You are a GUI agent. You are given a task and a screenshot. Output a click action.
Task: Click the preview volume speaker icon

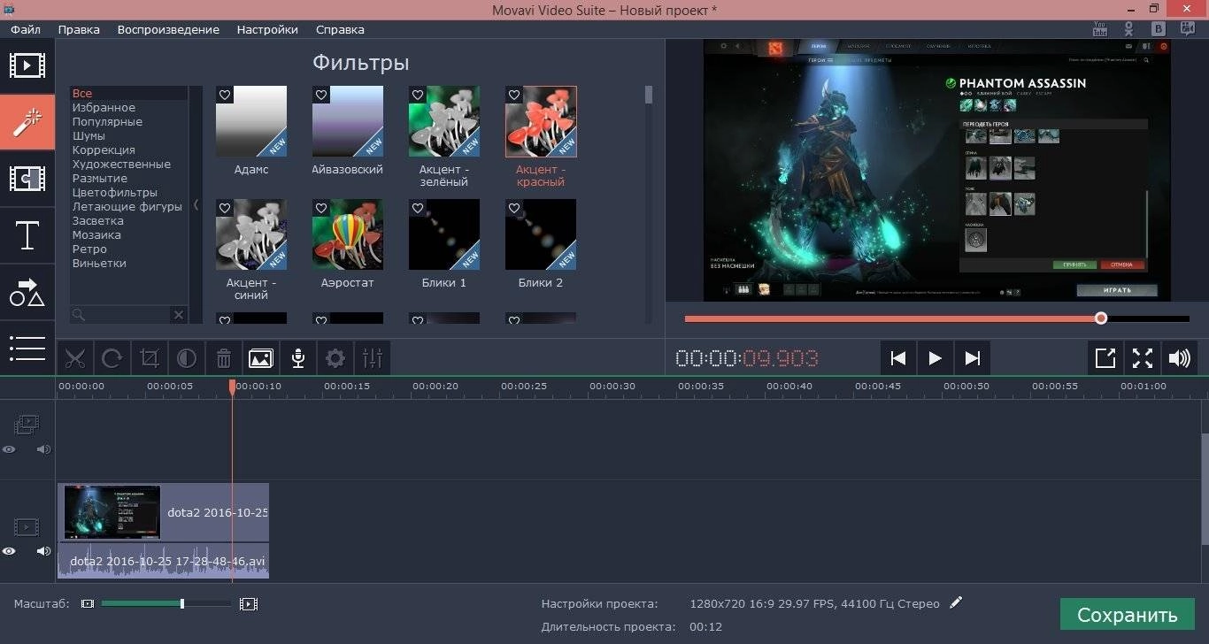click(1180, 358)
